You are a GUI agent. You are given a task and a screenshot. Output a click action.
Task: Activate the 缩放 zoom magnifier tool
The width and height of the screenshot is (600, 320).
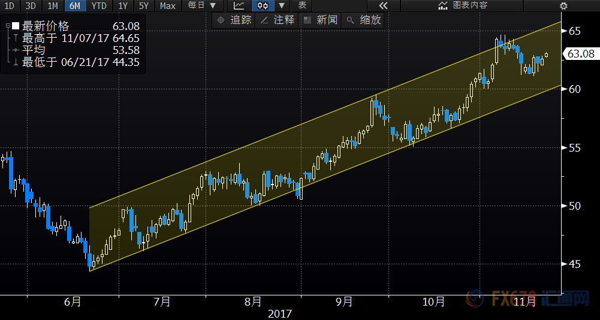(364, 20)
